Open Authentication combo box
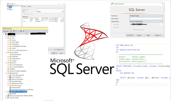Viewport: 171px width, 101px height. tap(146, 21)
